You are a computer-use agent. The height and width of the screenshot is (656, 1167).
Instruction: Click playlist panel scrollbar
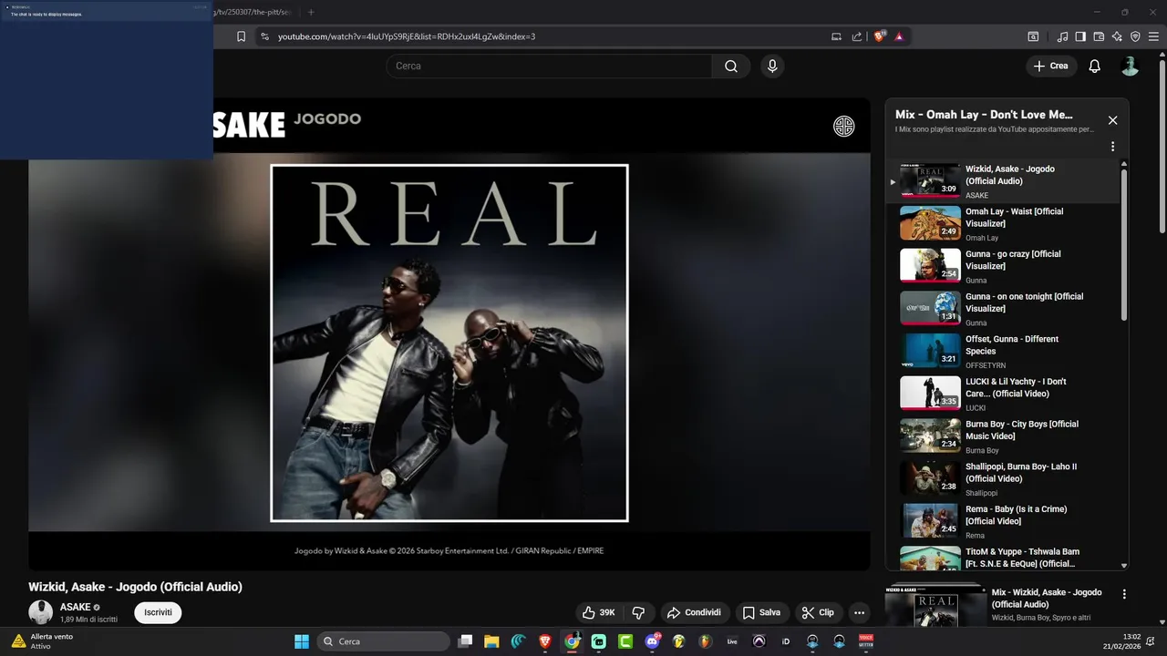point(1124,244)
